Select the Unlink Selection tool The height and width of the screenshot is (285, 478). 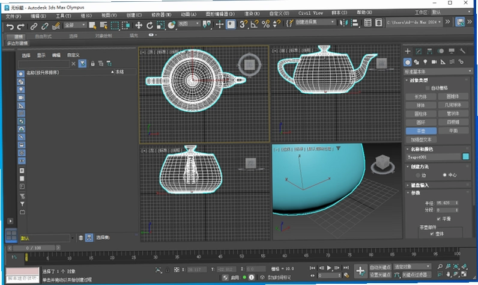(x=44, y=26)
